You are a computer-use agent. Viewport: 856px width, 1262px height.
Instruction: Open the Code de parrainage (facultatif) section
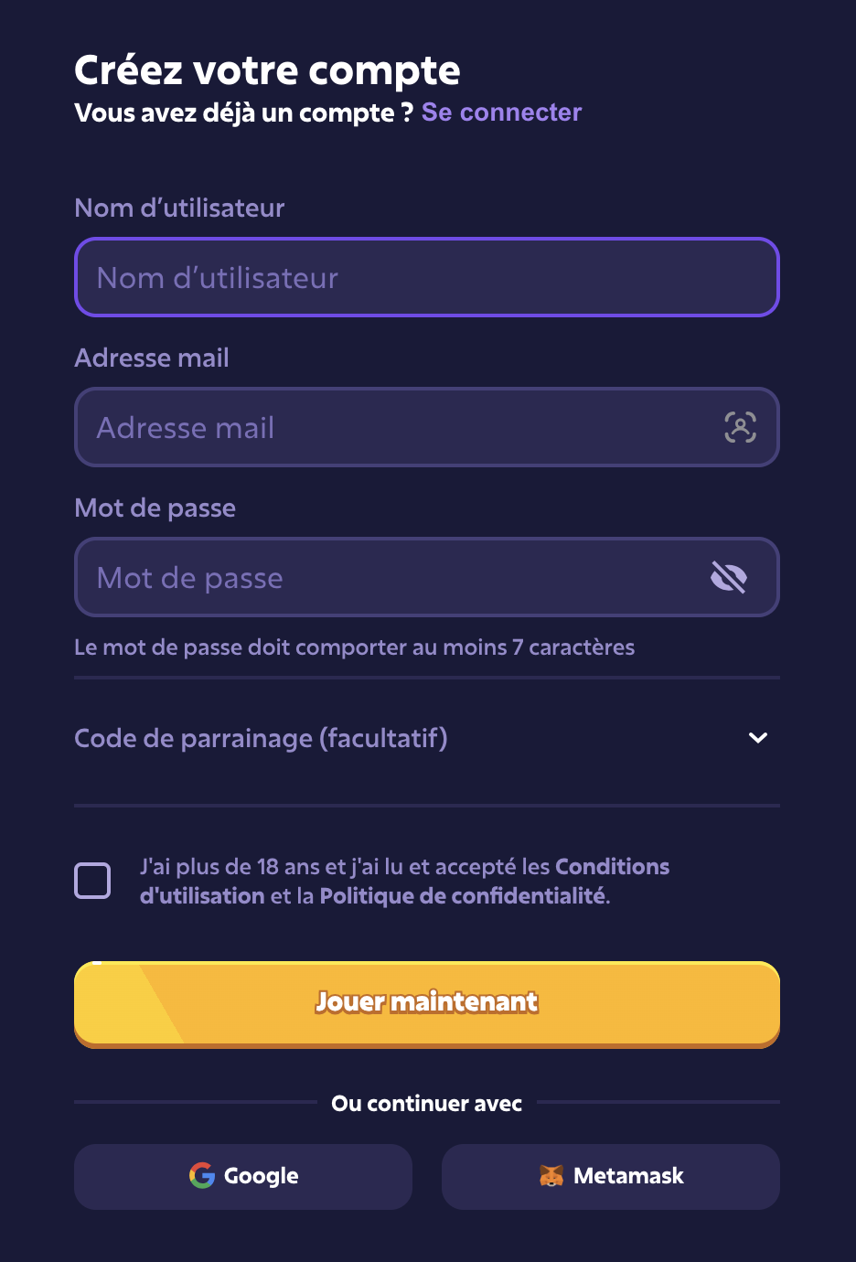(x=262, y=738)
